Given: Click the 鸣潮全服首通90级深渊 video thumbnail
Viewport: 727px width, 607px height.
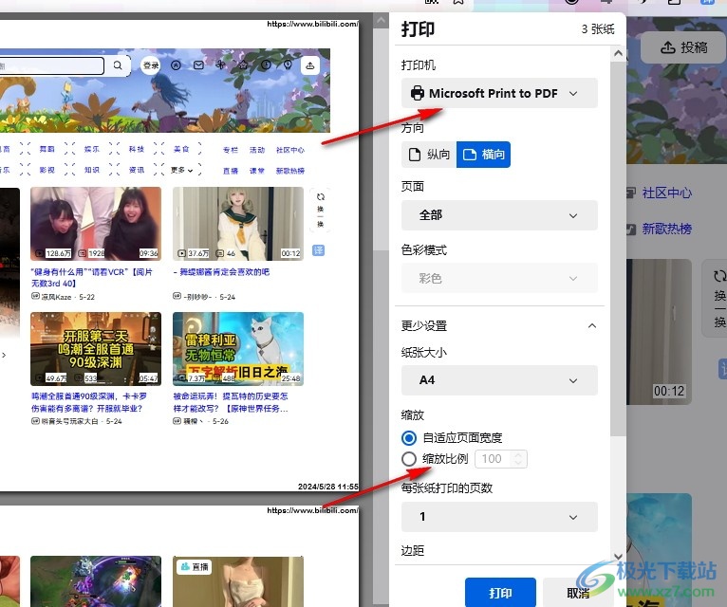Looking at the screenshot, I should pyautogui.click(x=96, y=349).
